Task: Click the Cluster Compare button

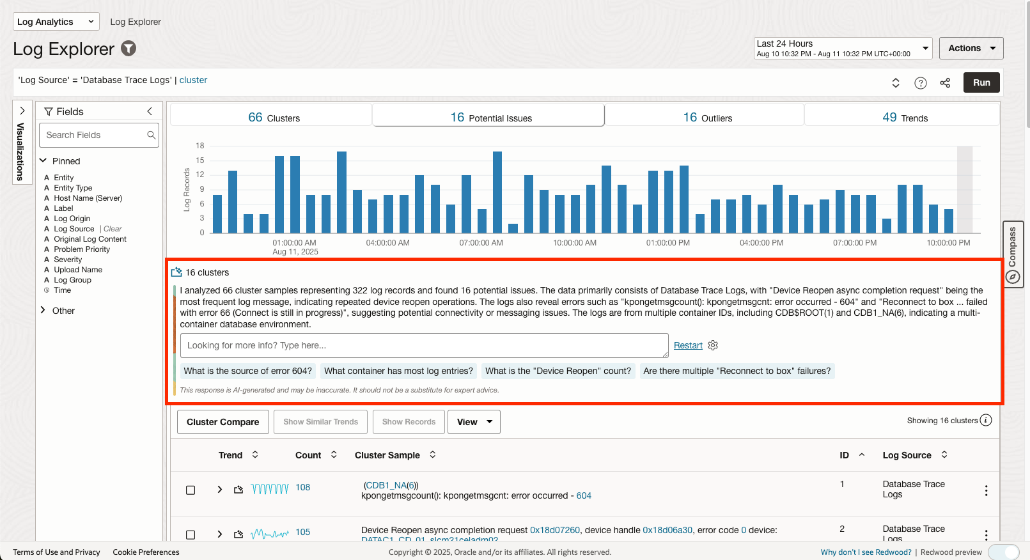Action: tap(223, 422)
